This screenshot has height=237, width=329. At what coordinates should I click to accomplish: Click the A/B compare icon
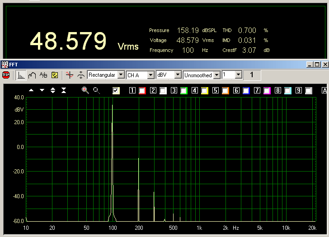click(43, 75)
